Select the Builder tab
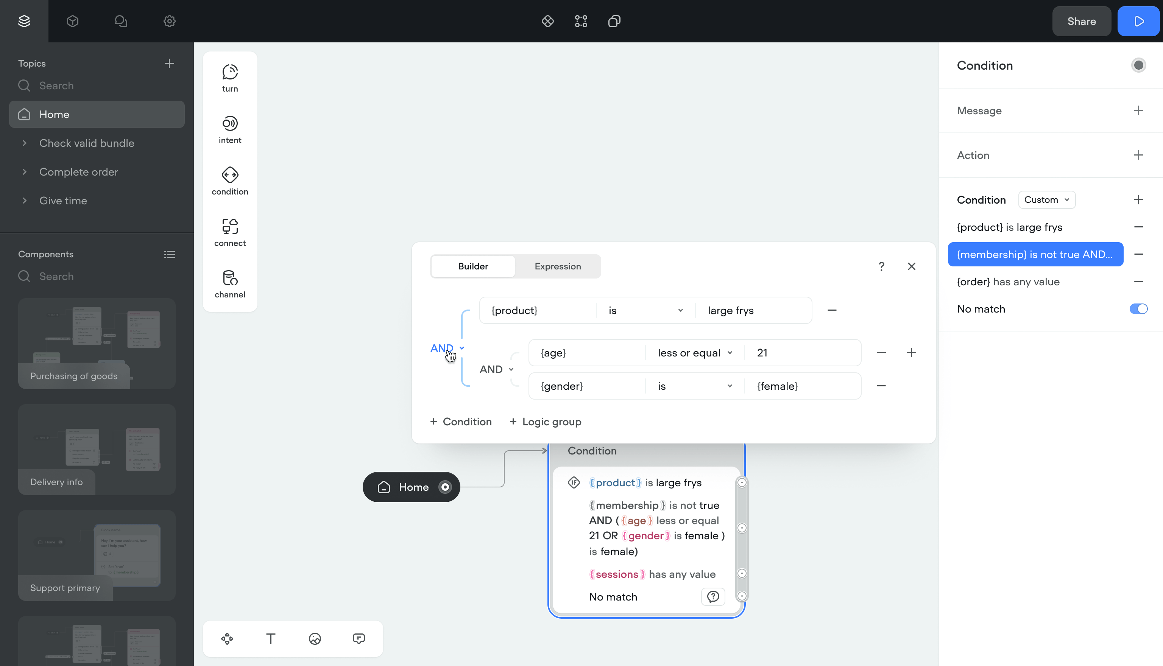This screenshot has width=1163, height=666. click(472, 266)
